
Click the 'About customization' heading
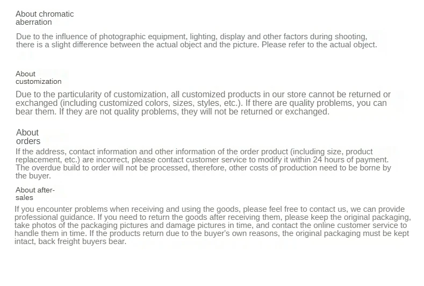pos(38,77)
